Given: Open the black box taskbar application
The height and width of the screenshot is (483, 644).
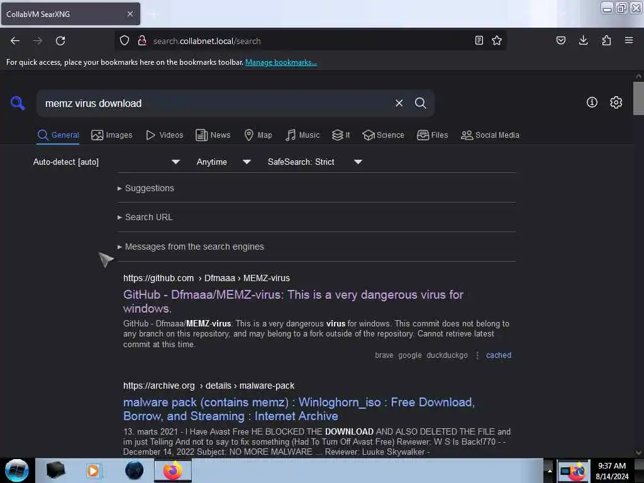Looking at the screenshot, I should [x=55, y=470].
